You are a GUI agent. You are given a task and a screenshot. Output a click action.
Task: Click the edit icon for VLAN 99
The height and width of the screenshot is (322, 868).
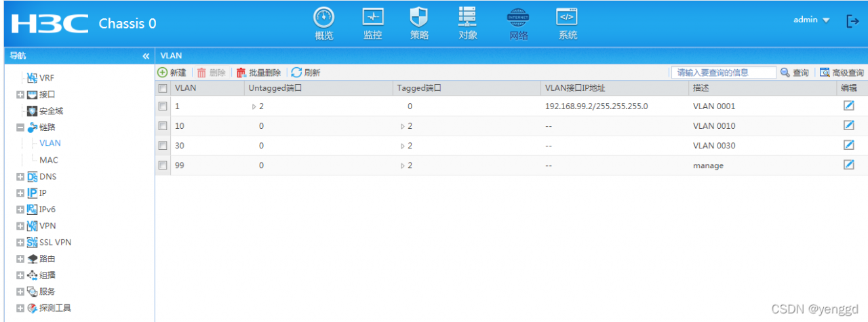848,165
